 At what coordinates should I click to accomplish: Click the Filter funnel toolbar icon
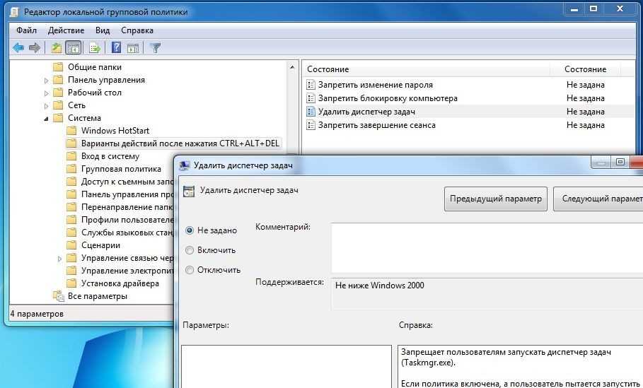click(155, 48)
